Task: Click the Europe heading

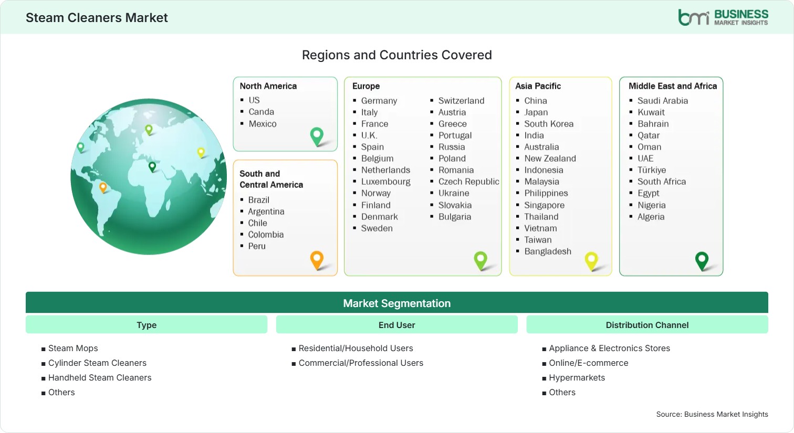Action: (366, 86)
